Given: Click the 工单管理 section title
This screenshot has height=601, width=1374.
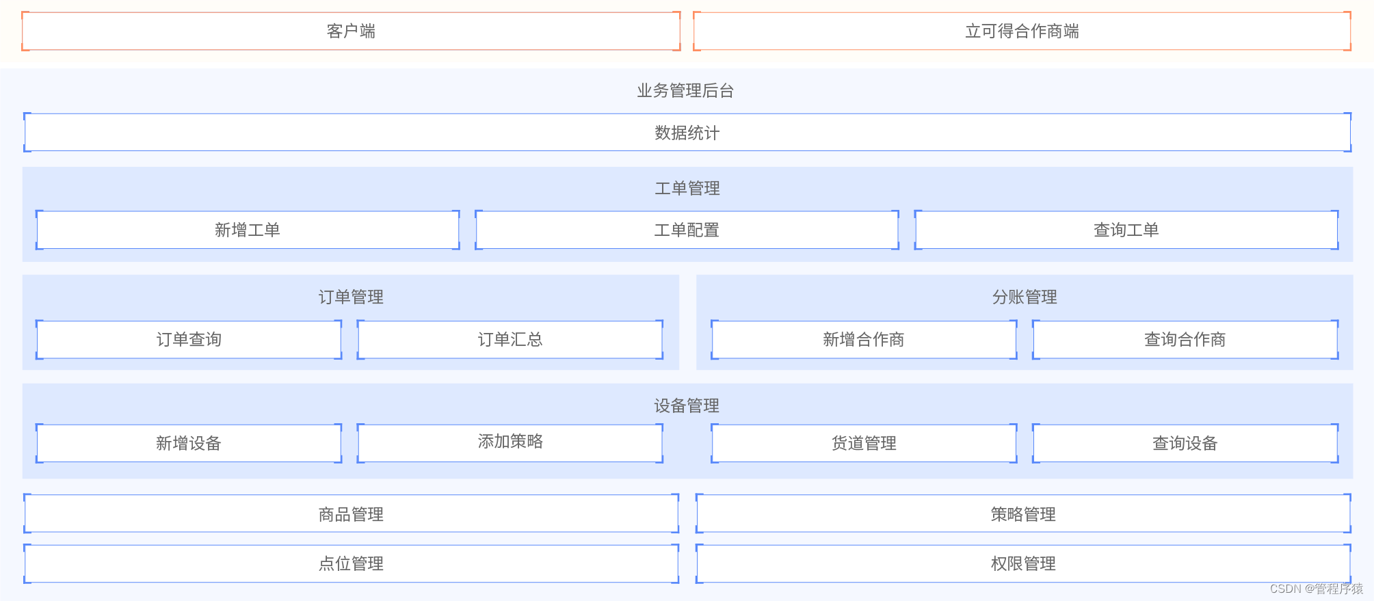Looking at the screenshot, I should coord(687,188).
